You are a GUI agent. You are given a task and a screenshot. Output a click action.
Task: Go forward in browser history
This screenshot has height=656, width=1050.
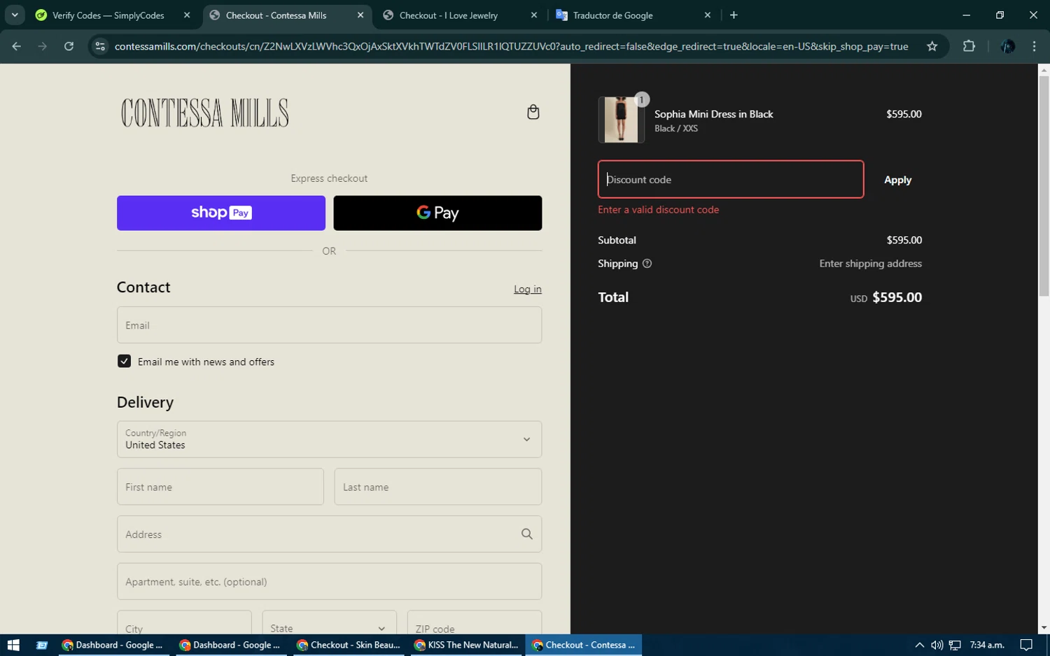coord(43,46)
